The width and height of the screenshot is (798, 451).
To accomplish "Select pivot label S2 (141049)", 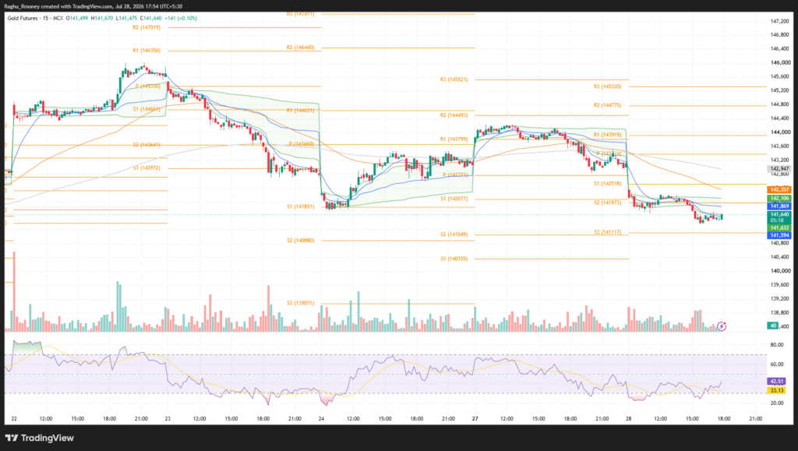I will (x=454, y=234).
